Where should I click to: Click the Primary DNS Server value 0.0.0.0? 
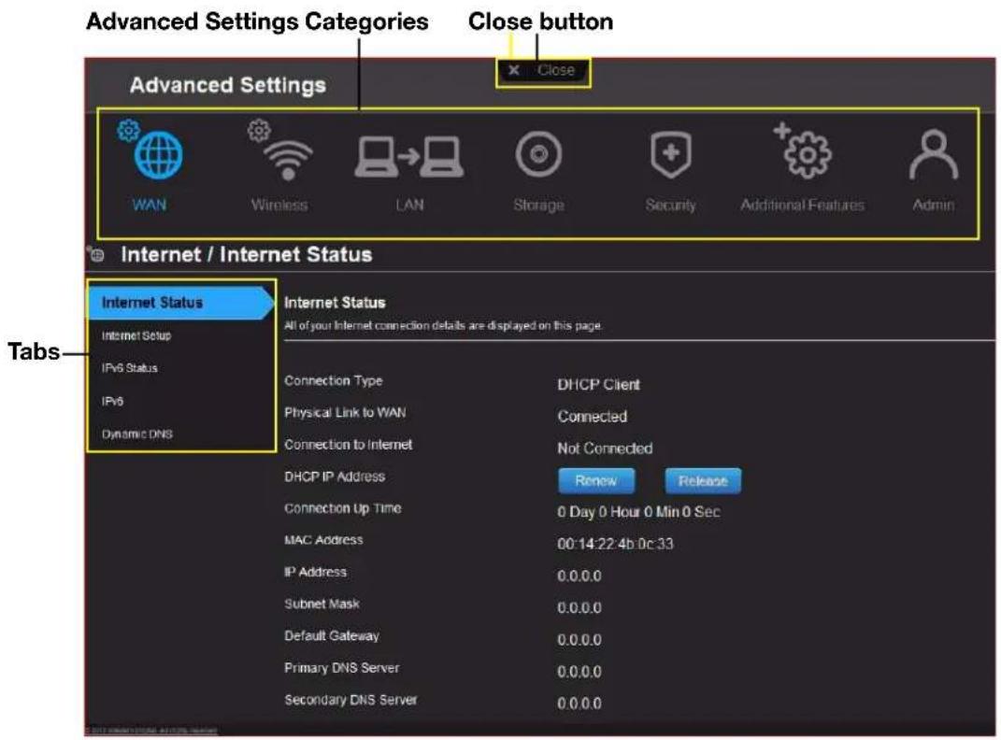579,672
